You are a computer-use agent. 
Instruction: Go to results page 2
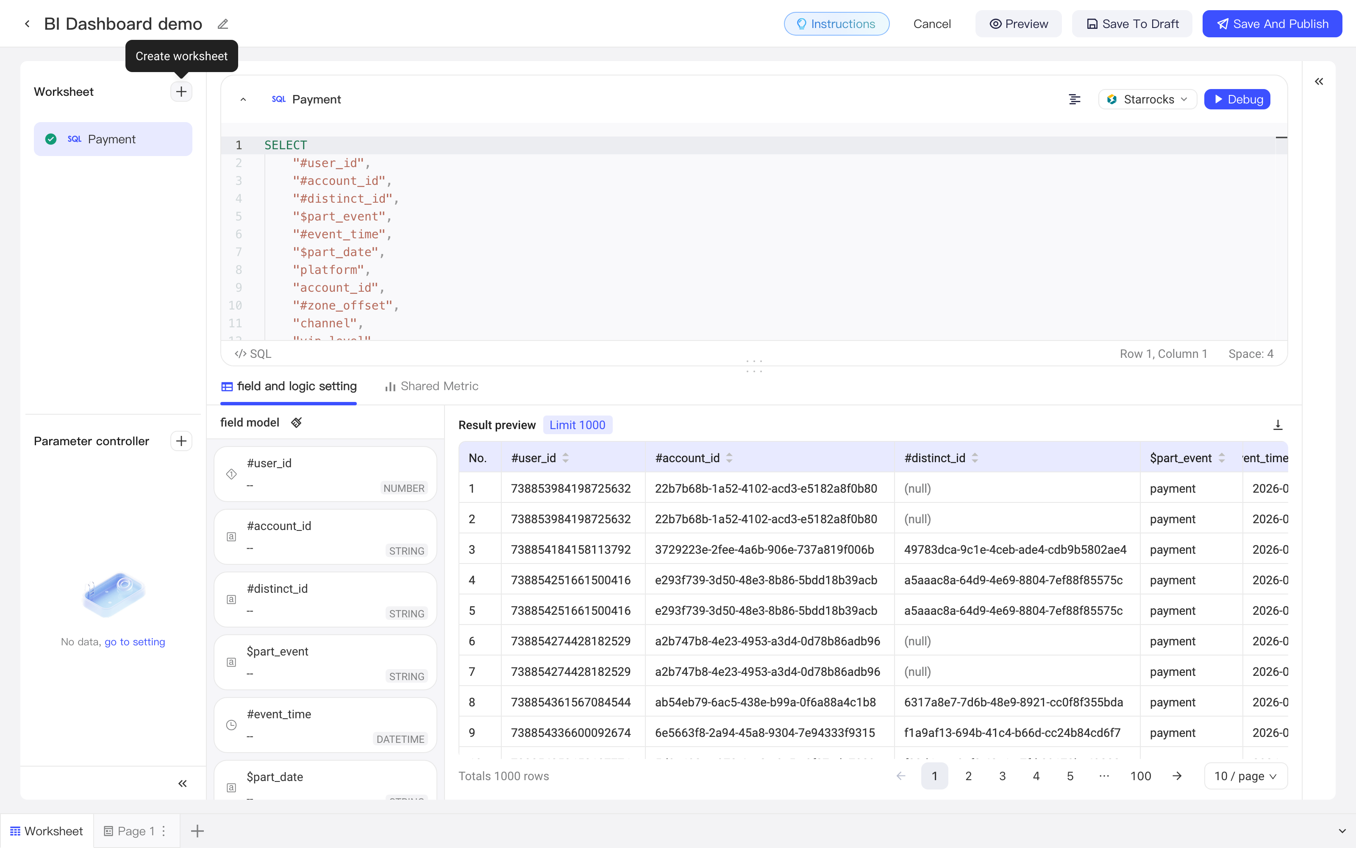968,776
